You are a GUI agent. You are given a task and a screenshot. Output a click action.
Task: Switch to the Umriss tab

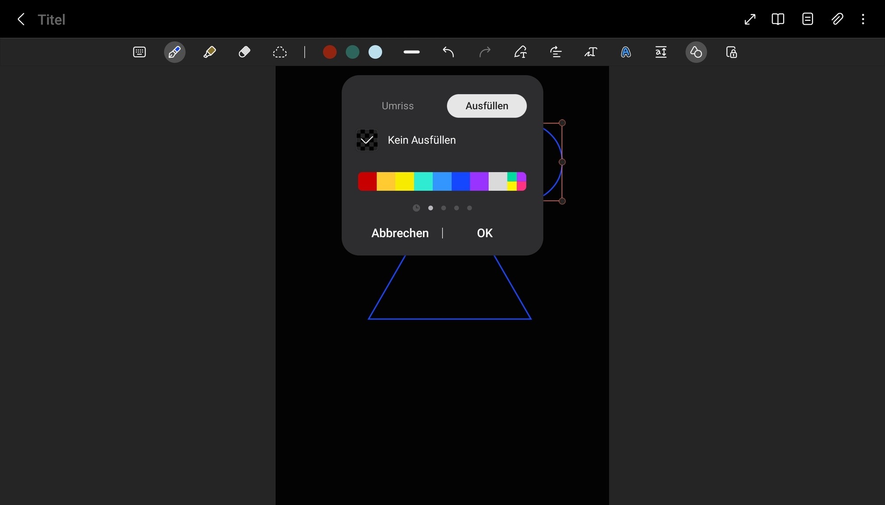[x=397, y=106]
